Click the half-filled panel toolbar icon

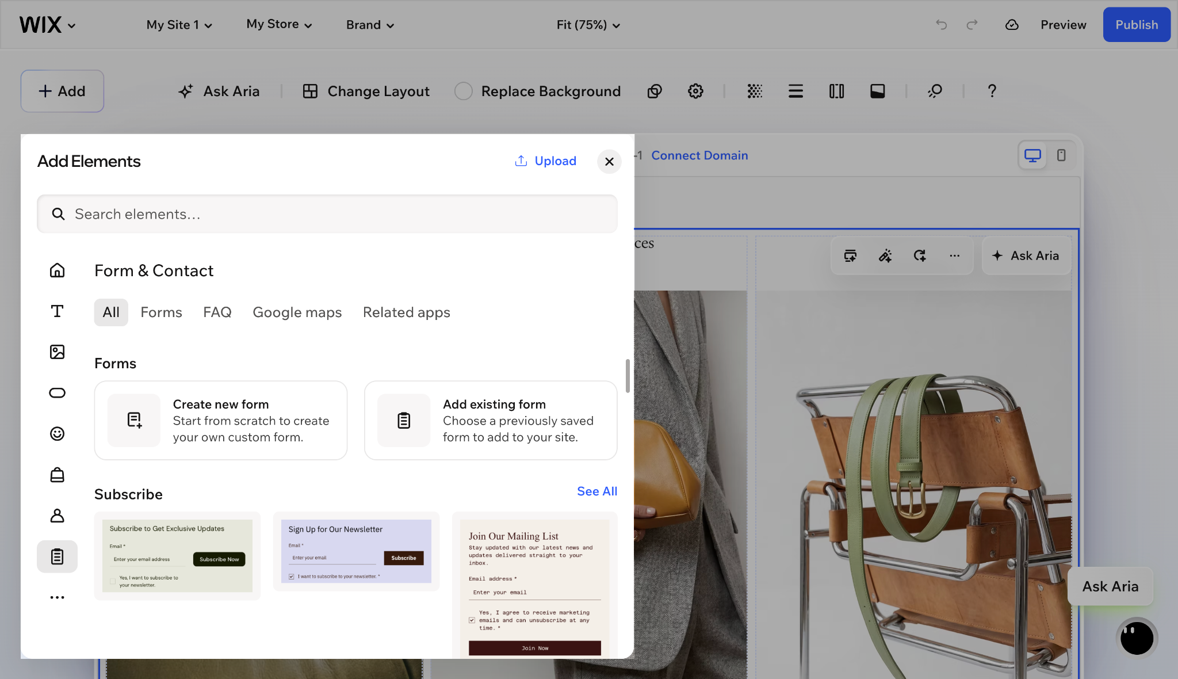(x=877, y=91)
